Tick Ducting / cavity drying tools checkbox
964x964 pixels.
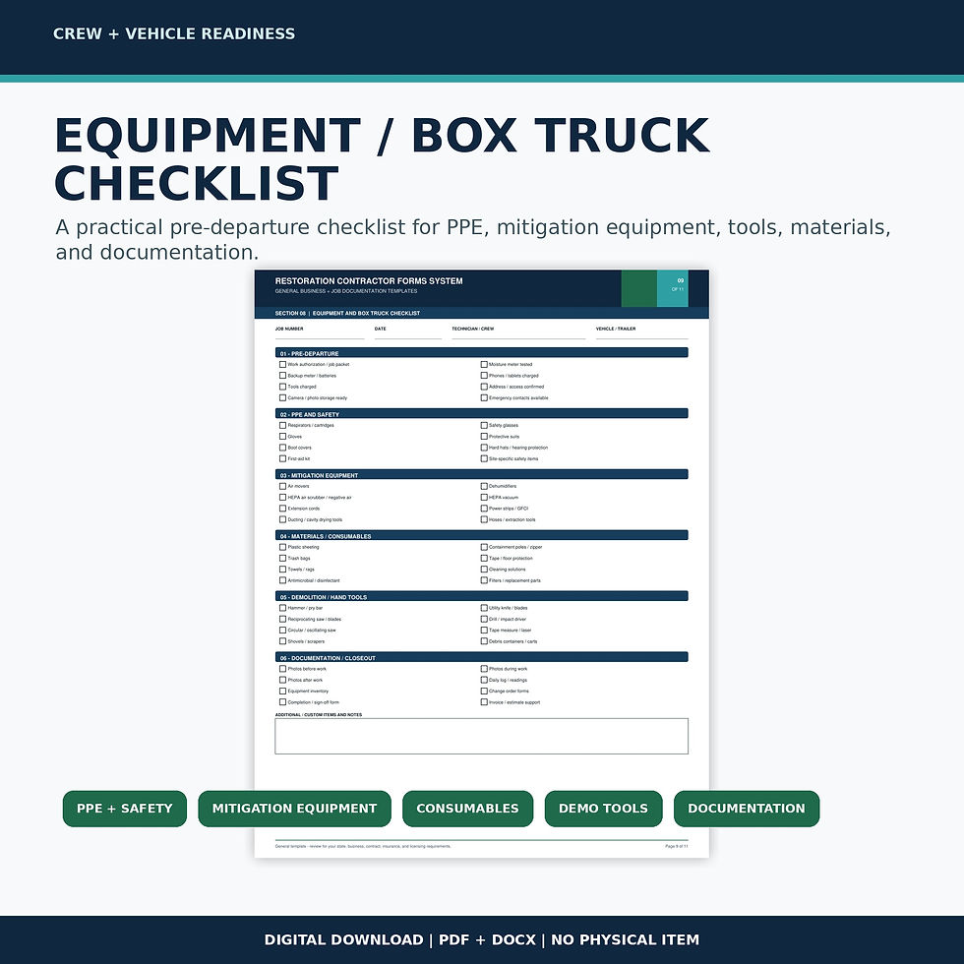click(x=283, y=519)
